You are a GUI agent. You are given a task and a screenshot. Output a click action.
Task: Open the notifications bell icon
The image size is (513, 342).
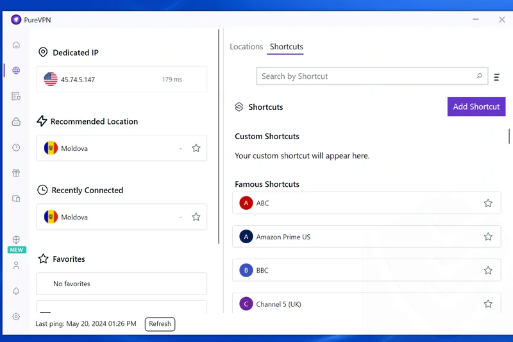(x=16, y=291)
